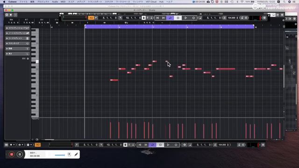Expand the クオンタイズ section
Image resolution: width=299 pixels, height=168 pixels.
tap(18, 43)
